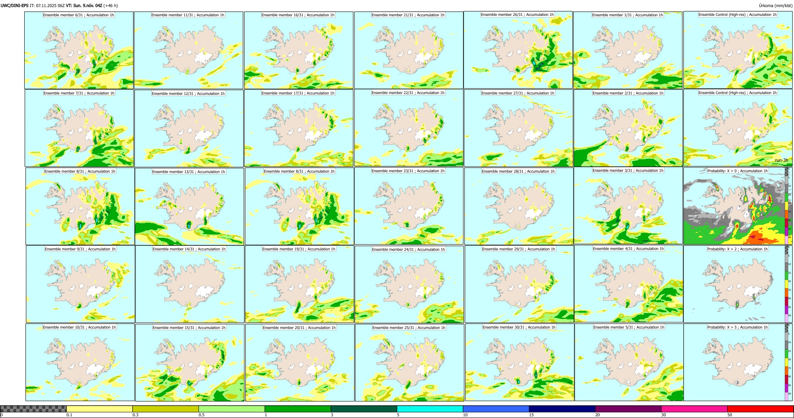The width and height of the screenshot is (794, 418).
Task: Click the 'VT: Sun. 9.nóv. 04Z' valid time
Action: [x=84, y=5]
